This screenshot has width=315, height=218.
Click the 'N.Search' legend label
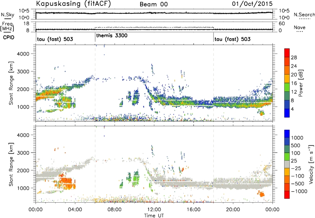304,15
